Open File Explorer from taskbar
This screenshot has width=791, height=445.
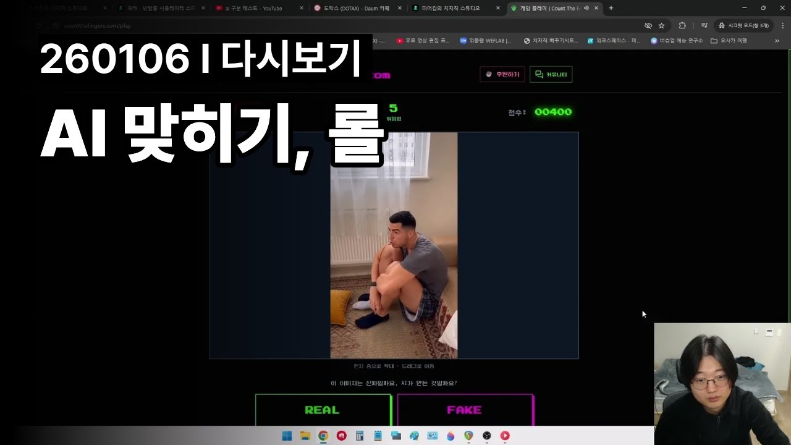[x=305, y=436]
